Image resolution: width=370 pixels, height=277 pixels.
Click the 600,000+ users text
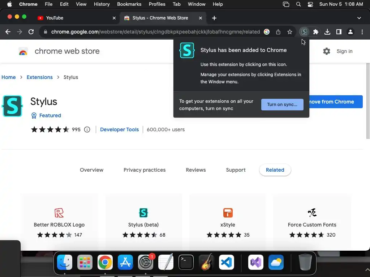[x=165, y=129]
